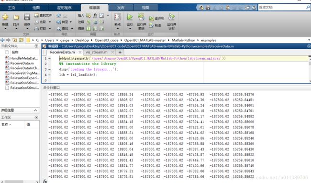Open a file with the folder icon
The height and width of the screenshot is (183, 311).
pos(16,17)
